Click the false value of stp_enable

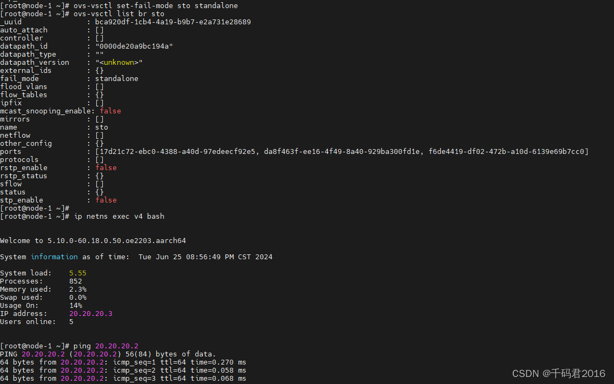[x=106, y=200]
